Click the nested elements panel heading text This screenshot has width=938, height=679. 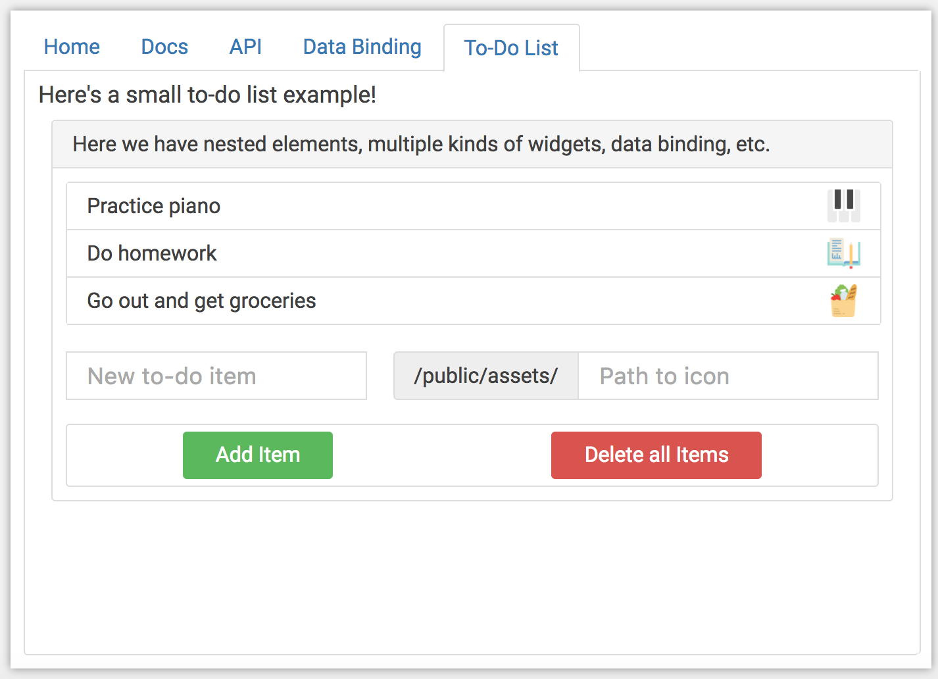pyautogui.click(x=421, y=144)
